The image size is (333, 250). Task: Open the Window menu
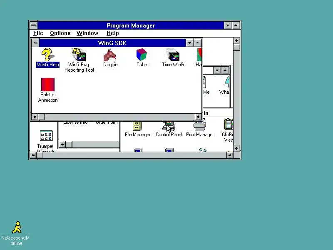[x=87, y=33]
